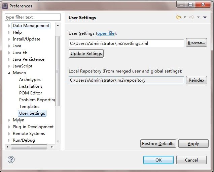Open the view menu triangle at top right
214x172 pixels.
tap(205, 17)
